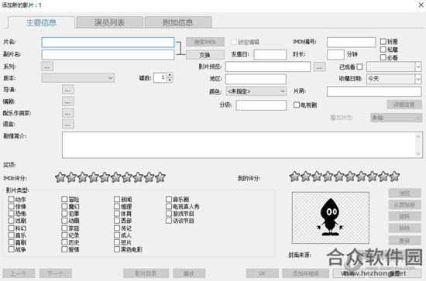Open the 已观看 date dropdown arrow
The image size is (426, 281).
(418, 67)
